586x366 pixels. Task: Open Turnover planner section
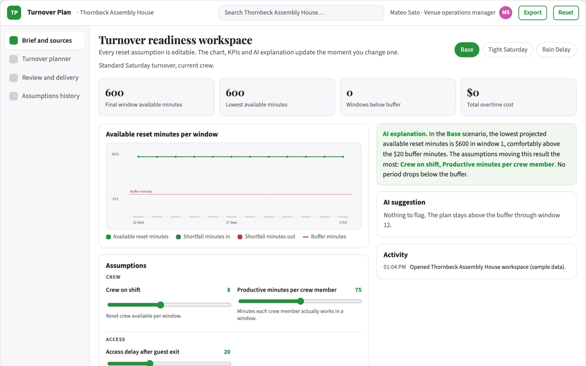tap(45, 59)
